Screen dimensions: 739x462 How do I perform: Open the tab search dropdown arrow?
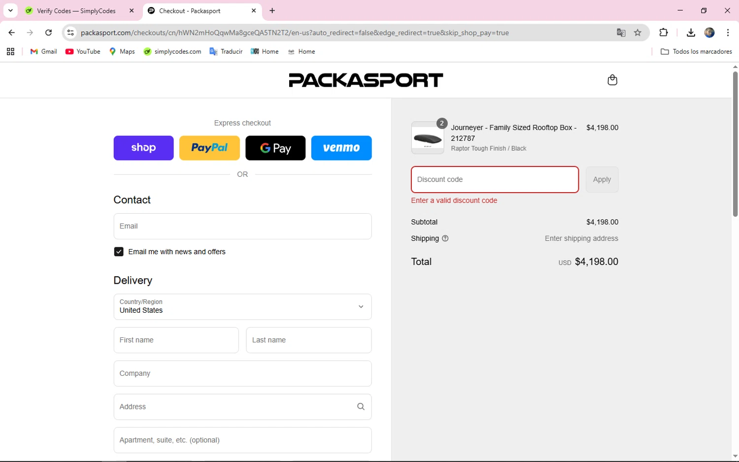click(10, 10)
